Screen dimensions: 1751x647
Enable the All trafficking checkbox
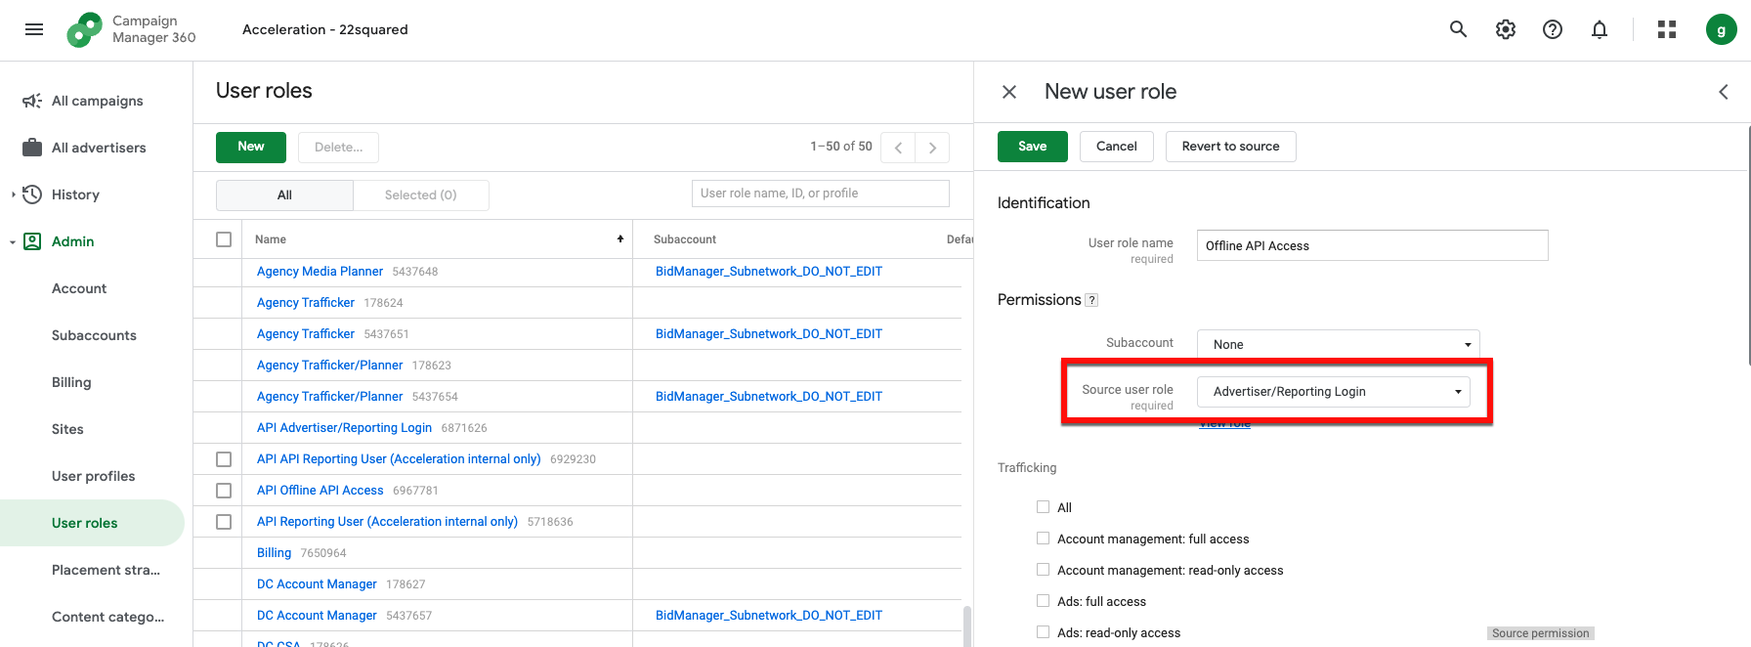click(1043, 507)
